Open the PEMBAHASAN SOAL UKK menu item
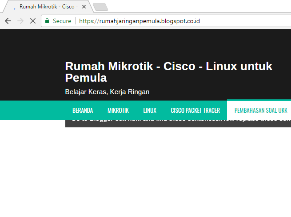Image resolution: width=291 pixels, height=217 pixels. pos(261,110)
